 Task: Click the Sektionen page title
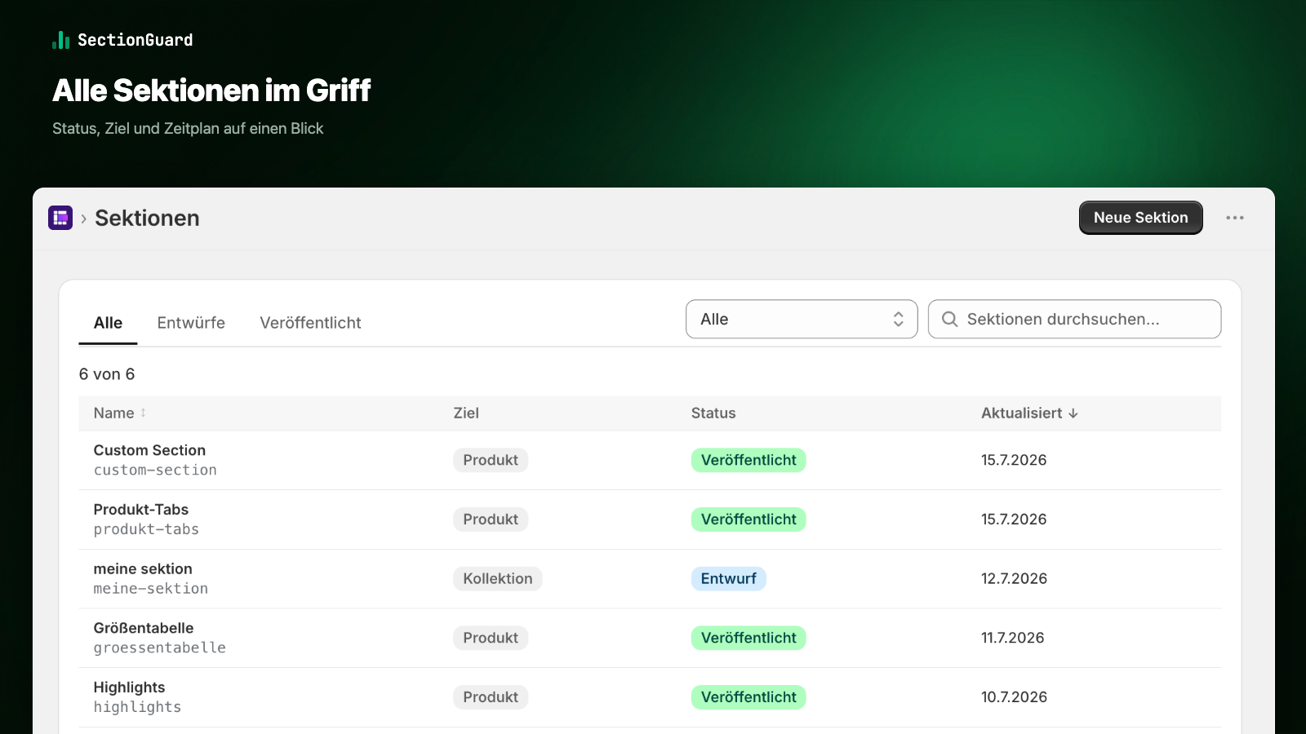147,218
